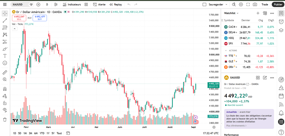The image size is (285, 136).
Task: Click the Publier button
Action: 278,4
